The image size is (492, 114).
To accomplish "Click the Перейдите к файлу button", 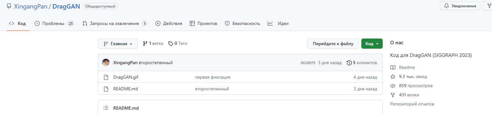I will click(x=333, y=44).
